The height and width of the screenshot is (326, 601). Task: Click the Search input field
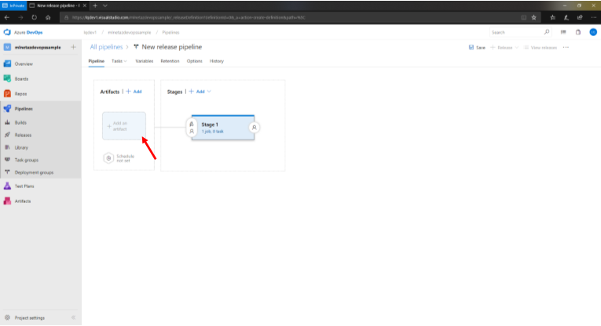point(515,32)
